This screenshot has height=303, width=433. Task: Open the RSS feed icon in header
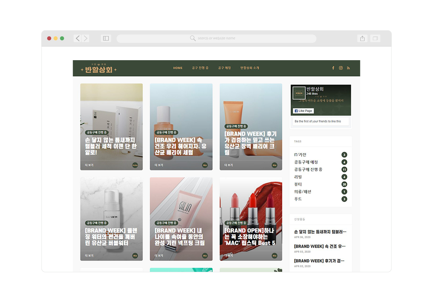pyautogui.click(x=349, y=68)
